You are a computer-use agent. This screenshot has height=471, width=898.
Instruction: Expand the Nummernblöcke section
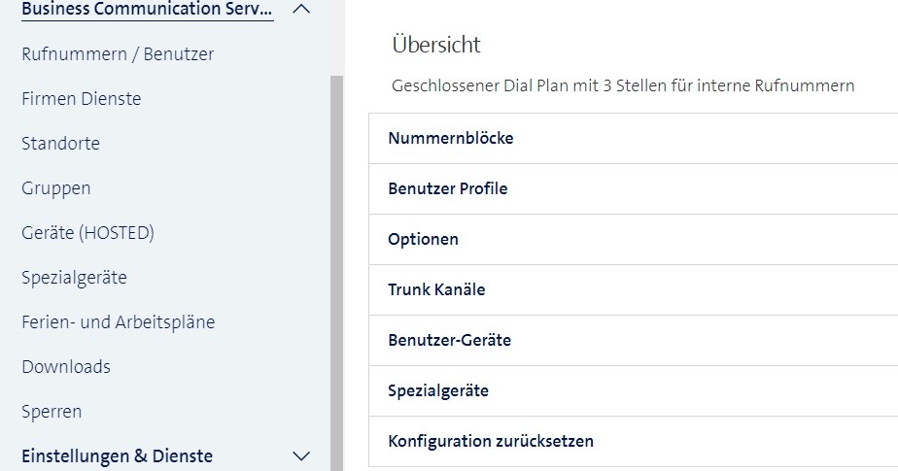point(451,138)
